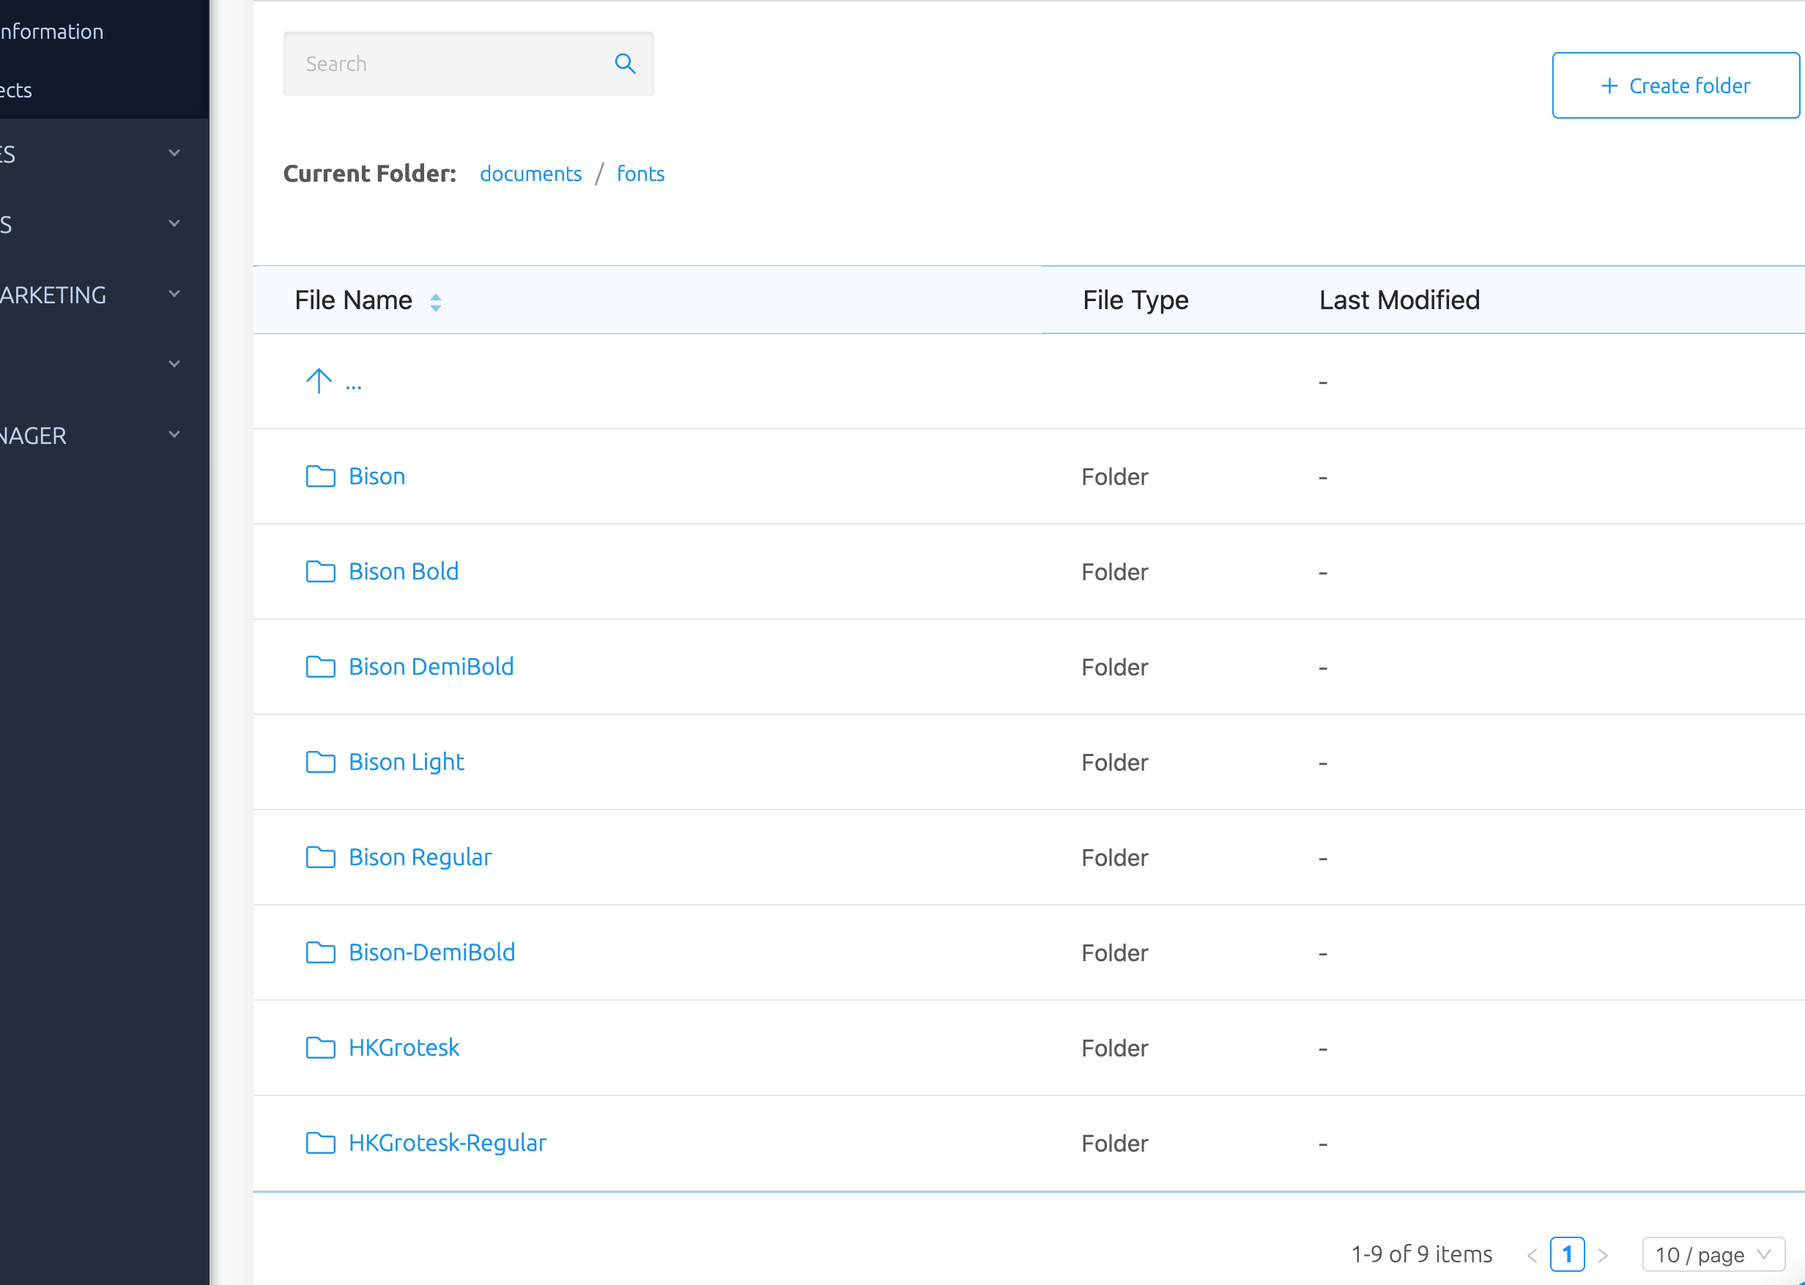Viewport: 1805px width, 1285px height.
Task: Click the Bison Light folder icon
Action: (320, 762)
